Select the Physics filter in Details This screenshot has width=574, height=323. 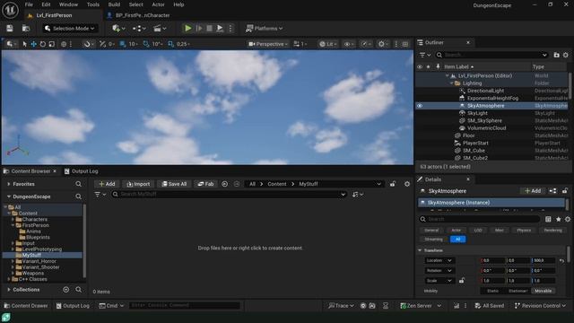tap(524, 230)
